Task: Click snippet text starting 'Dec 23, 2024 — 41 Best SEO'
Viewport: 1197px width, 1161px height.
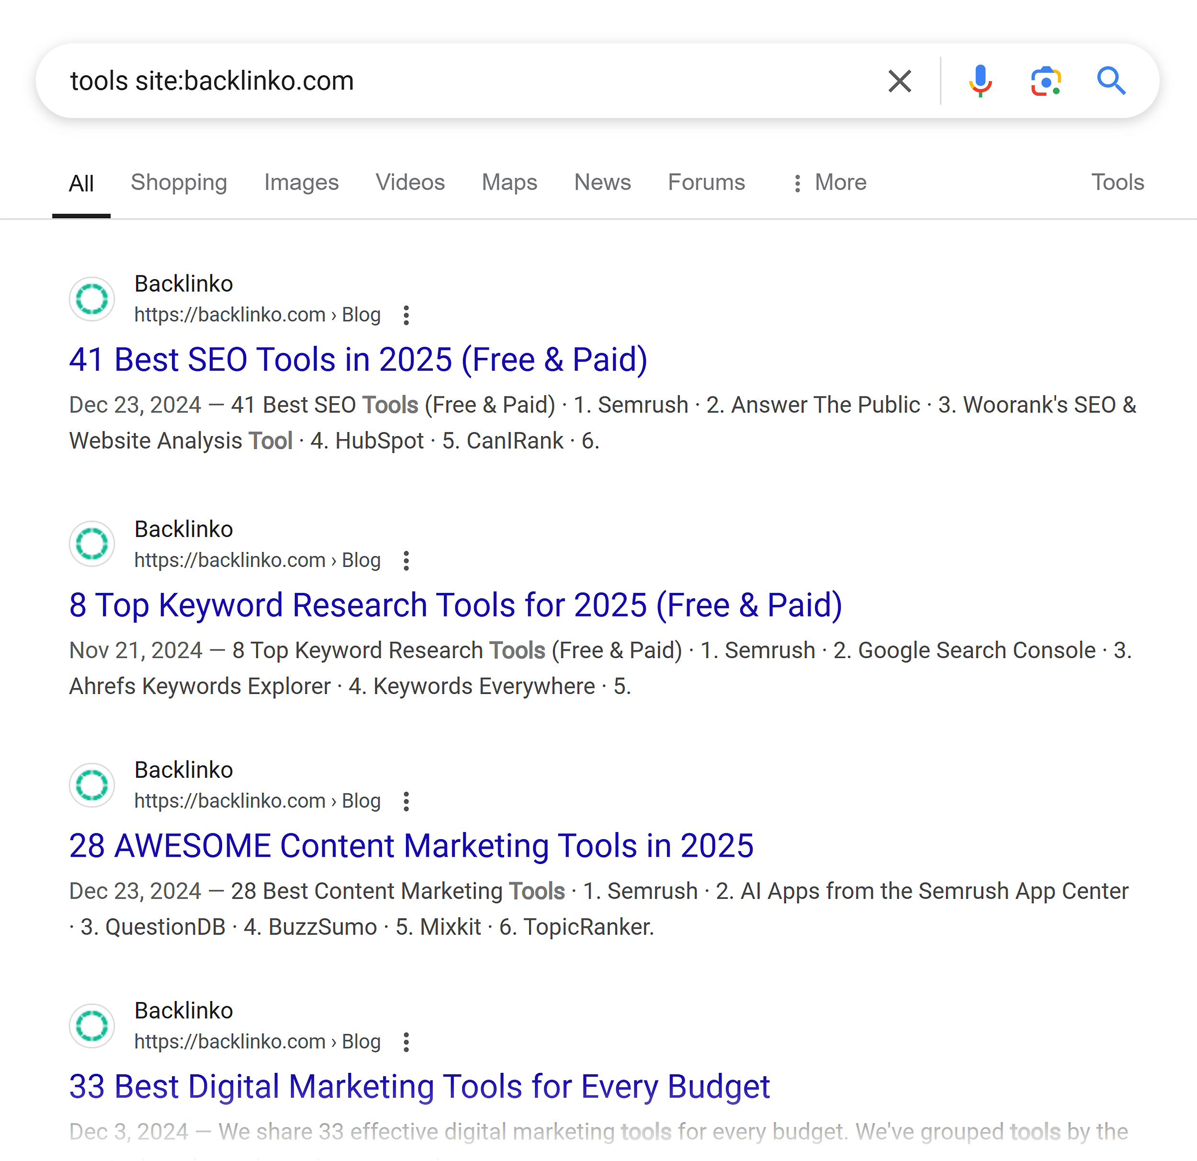Action: point(602,423)
